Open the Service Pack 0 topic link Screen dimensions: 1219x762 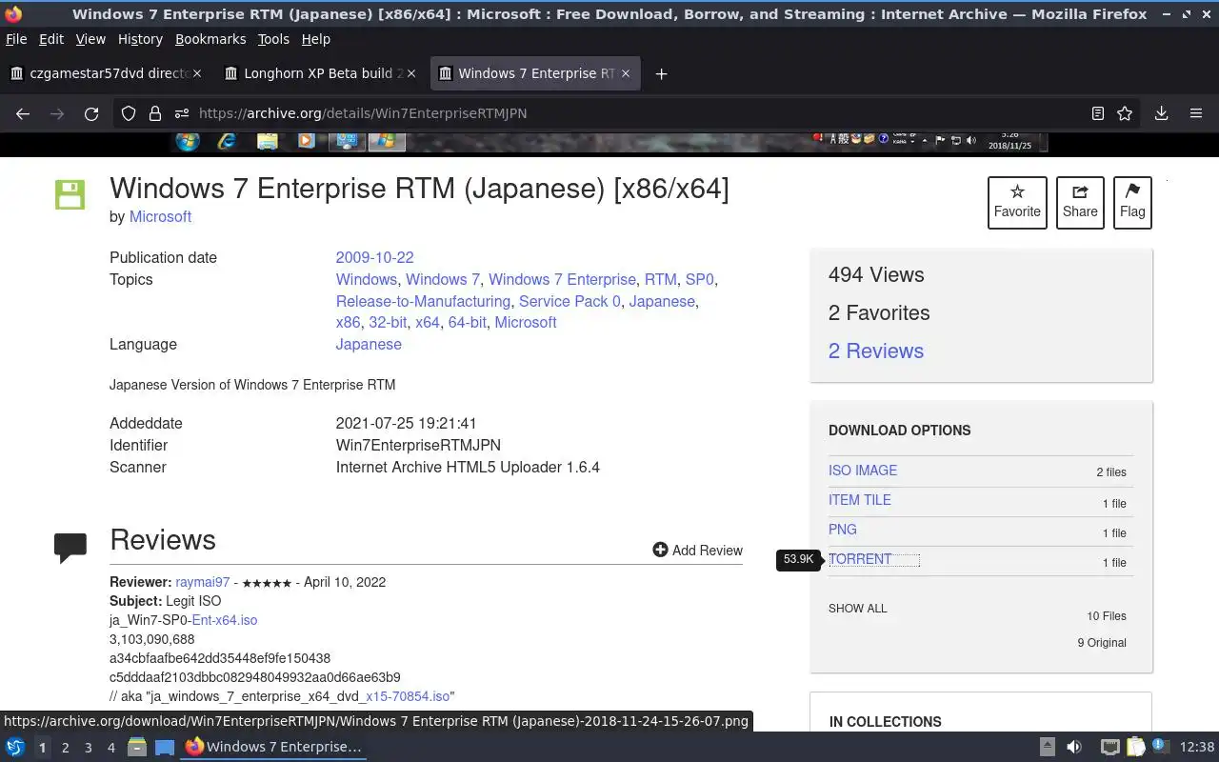coord(570,302)
